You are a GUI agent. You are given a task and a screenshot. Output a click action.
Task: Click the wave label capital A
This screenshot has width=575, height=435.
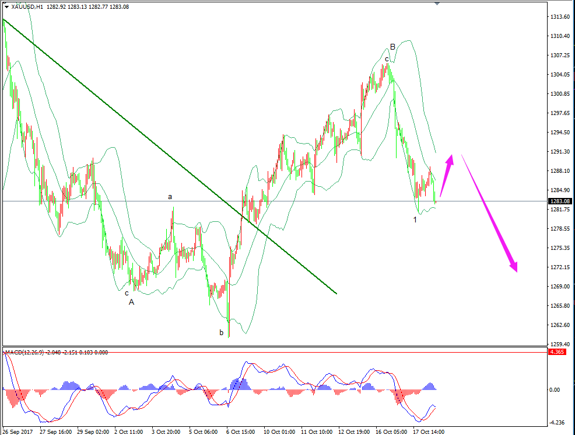[131, 302]
